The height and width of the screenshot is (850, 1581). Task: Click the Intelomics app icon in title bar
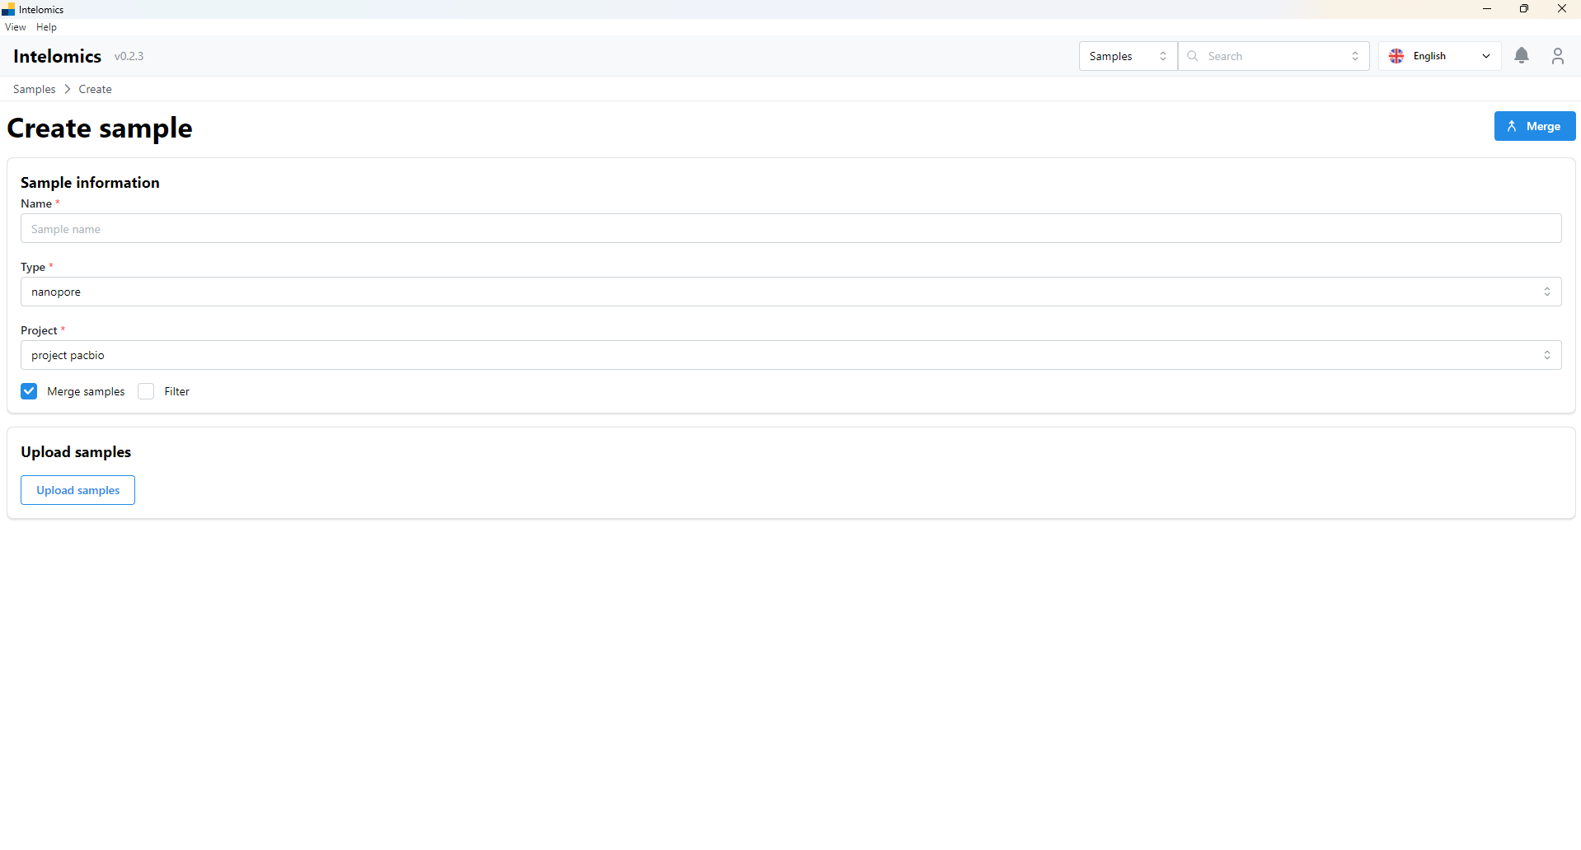(8, 10)
